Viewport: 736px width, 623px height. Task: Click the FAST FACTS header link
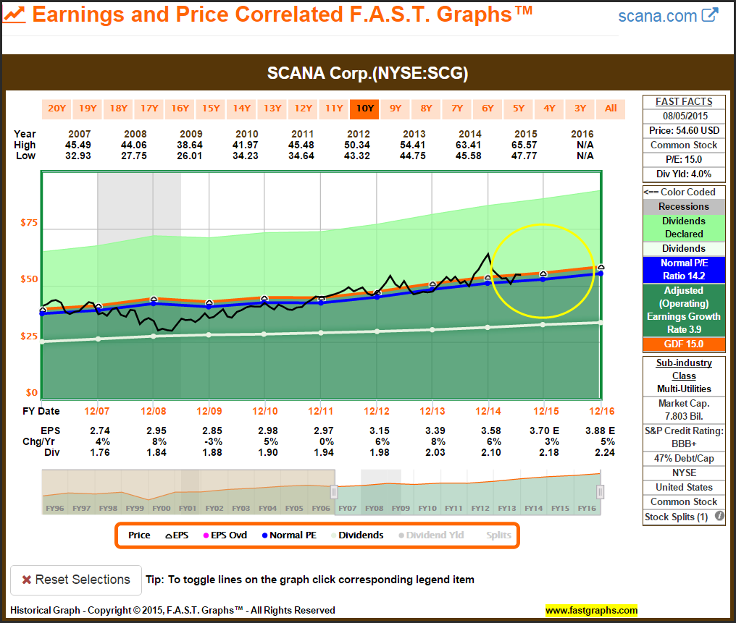(684, 102)
